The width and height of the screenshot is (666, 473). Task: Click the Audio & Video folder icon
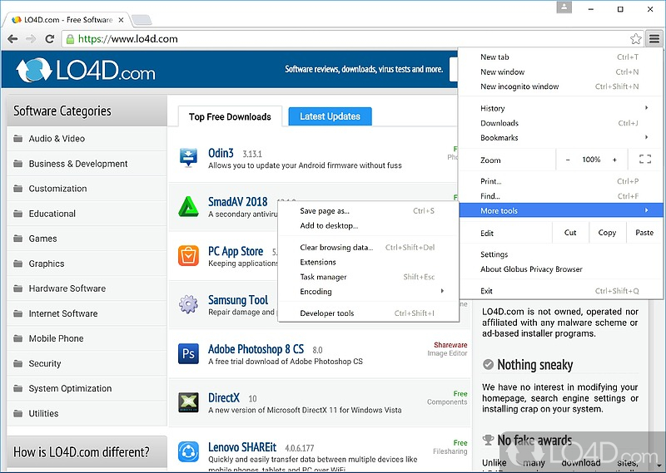17,138
